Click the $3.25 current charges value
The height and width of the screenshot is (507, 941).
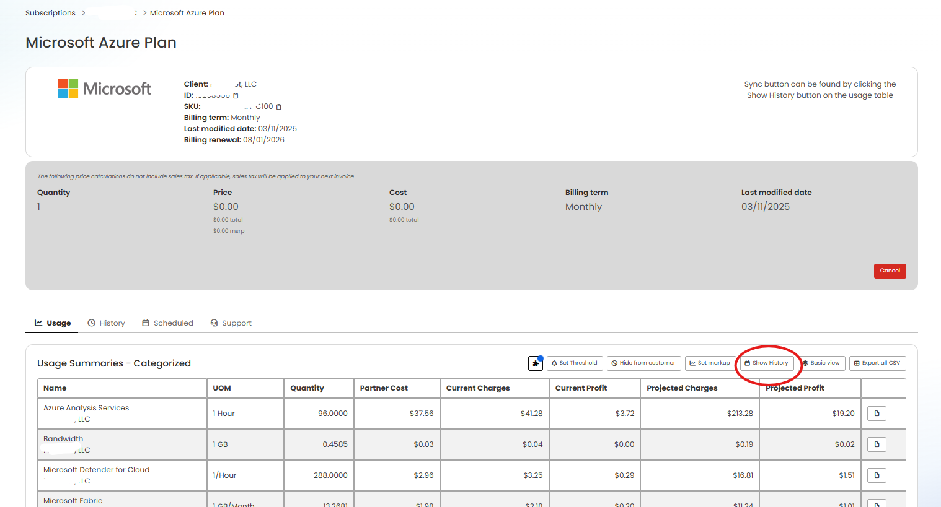coord(532,475)
